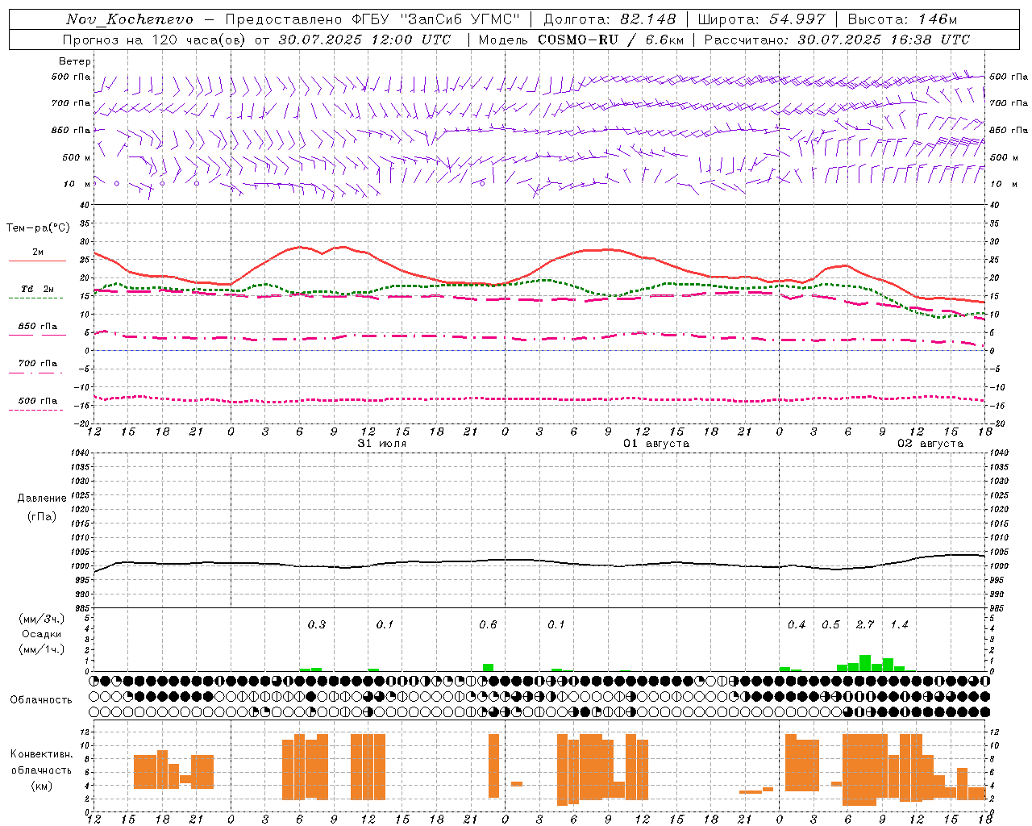1032x826 pixels.
Task: Click the "Модель COSMO-RU / 6.6км" label
Action: [x=581, y=40]
